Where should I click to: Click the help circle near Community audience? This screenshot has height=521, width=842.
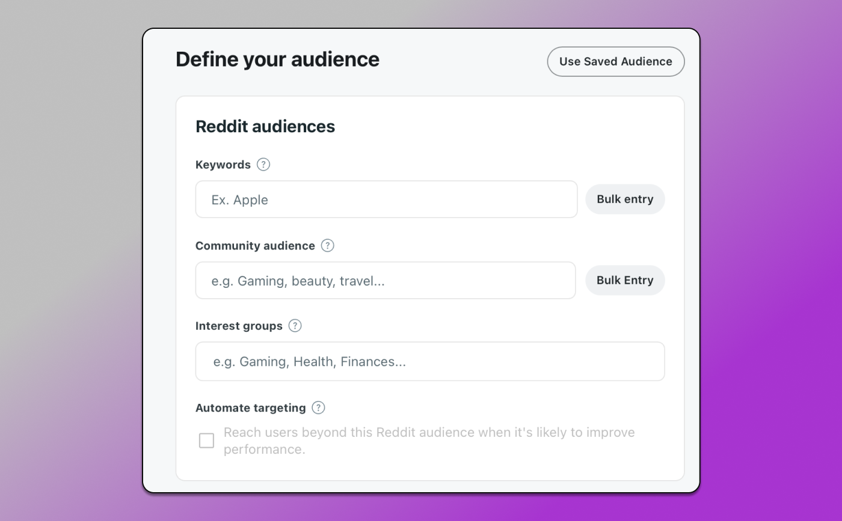coord(328,245)
